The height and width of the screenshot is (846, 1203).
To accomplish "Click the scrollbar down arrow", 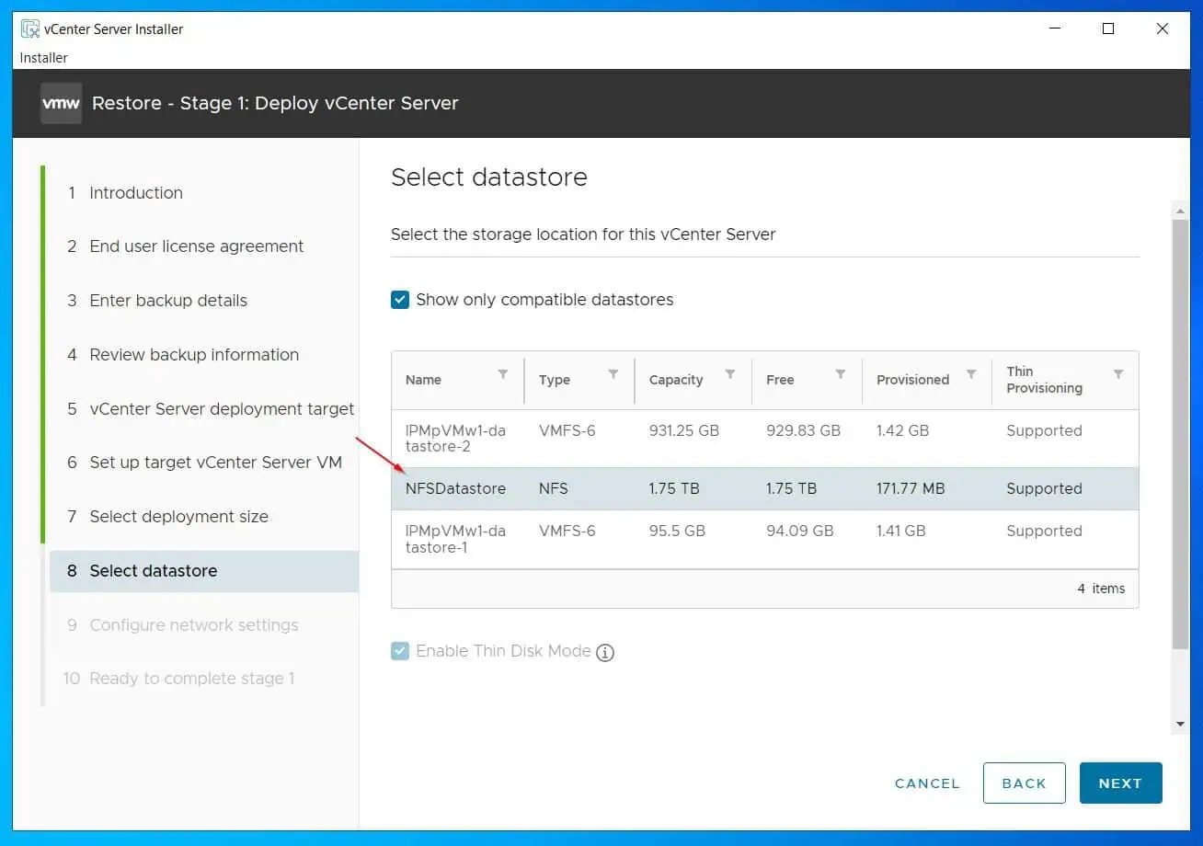I will point(1181,726).
